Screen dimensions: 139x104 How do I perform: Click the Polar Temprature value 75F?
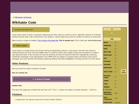point(116,98)
